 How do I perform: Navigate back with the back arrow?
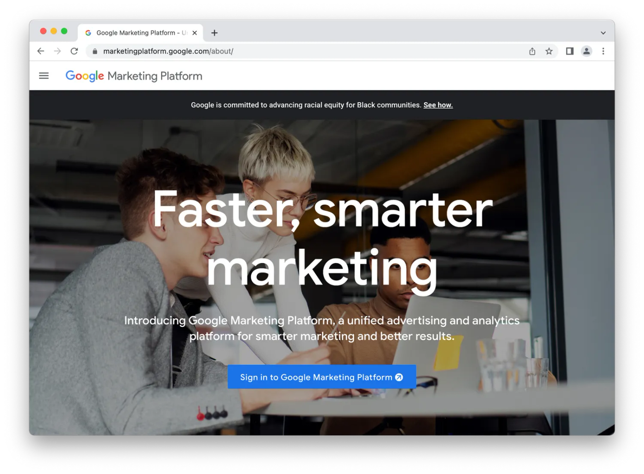tap(40, 51)
